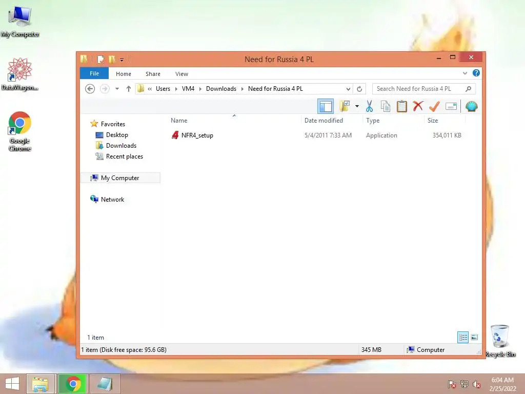Click Downloads in the address breadcrumb
Viewport: 525px width, 394px height.
pyautogui.click(x=221, y=89)
